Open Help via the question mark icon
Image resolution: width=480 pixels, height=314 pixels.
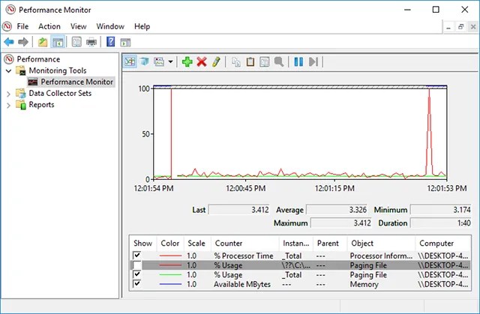tap(110, 41)
